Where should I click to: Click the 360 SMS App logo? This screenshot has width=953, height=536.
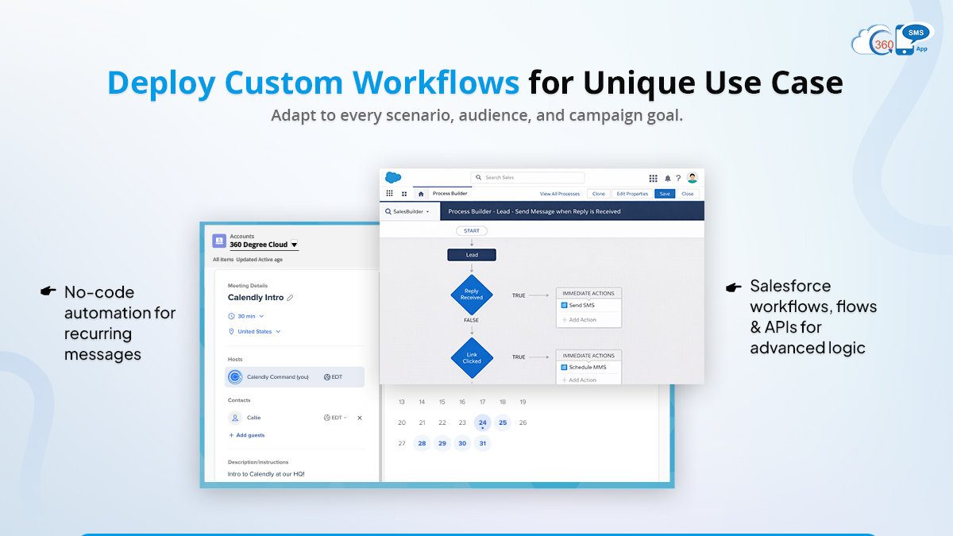point(891,40)
